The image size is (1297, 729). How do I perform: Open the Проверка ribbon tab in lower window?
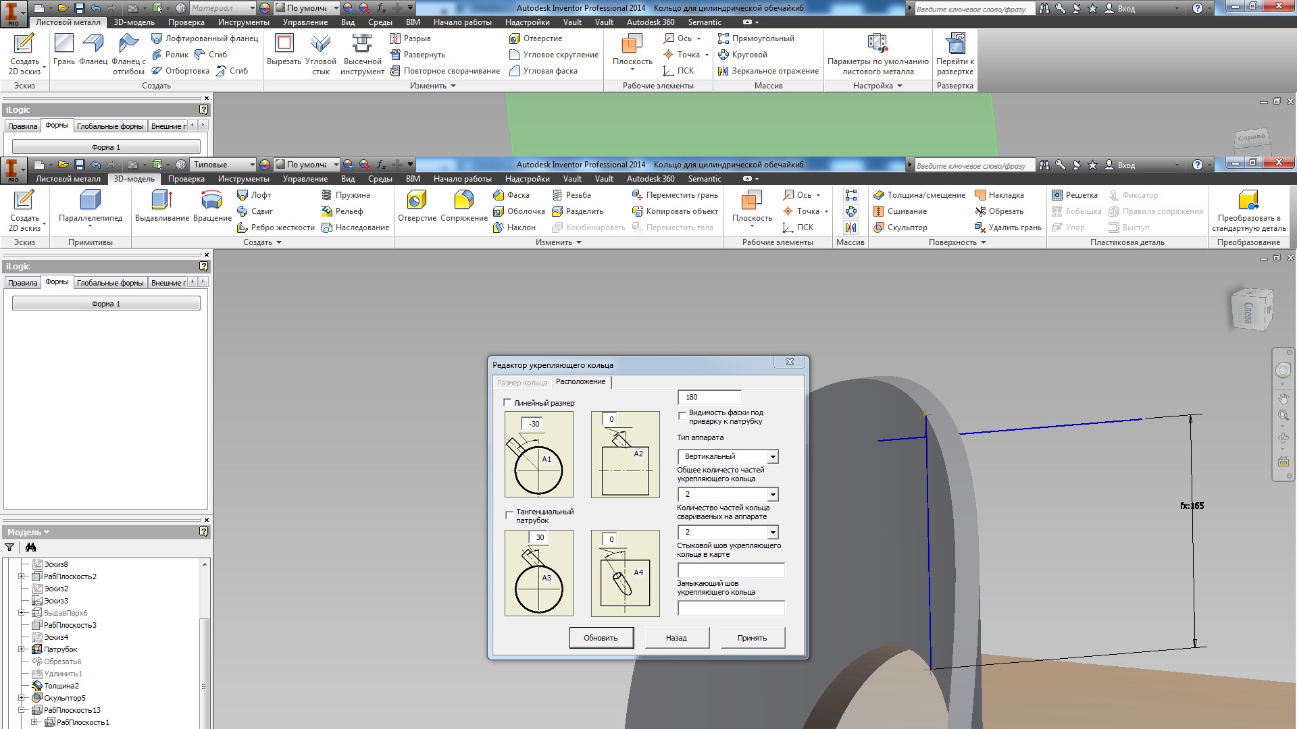[x=186, y=179]
